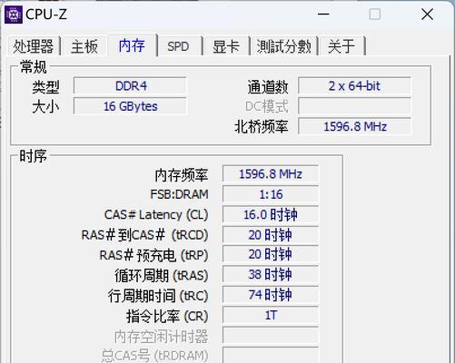Switch to the 处理器 tab
455x363 pixels.
pyautogui.click(x=34, y=46)
